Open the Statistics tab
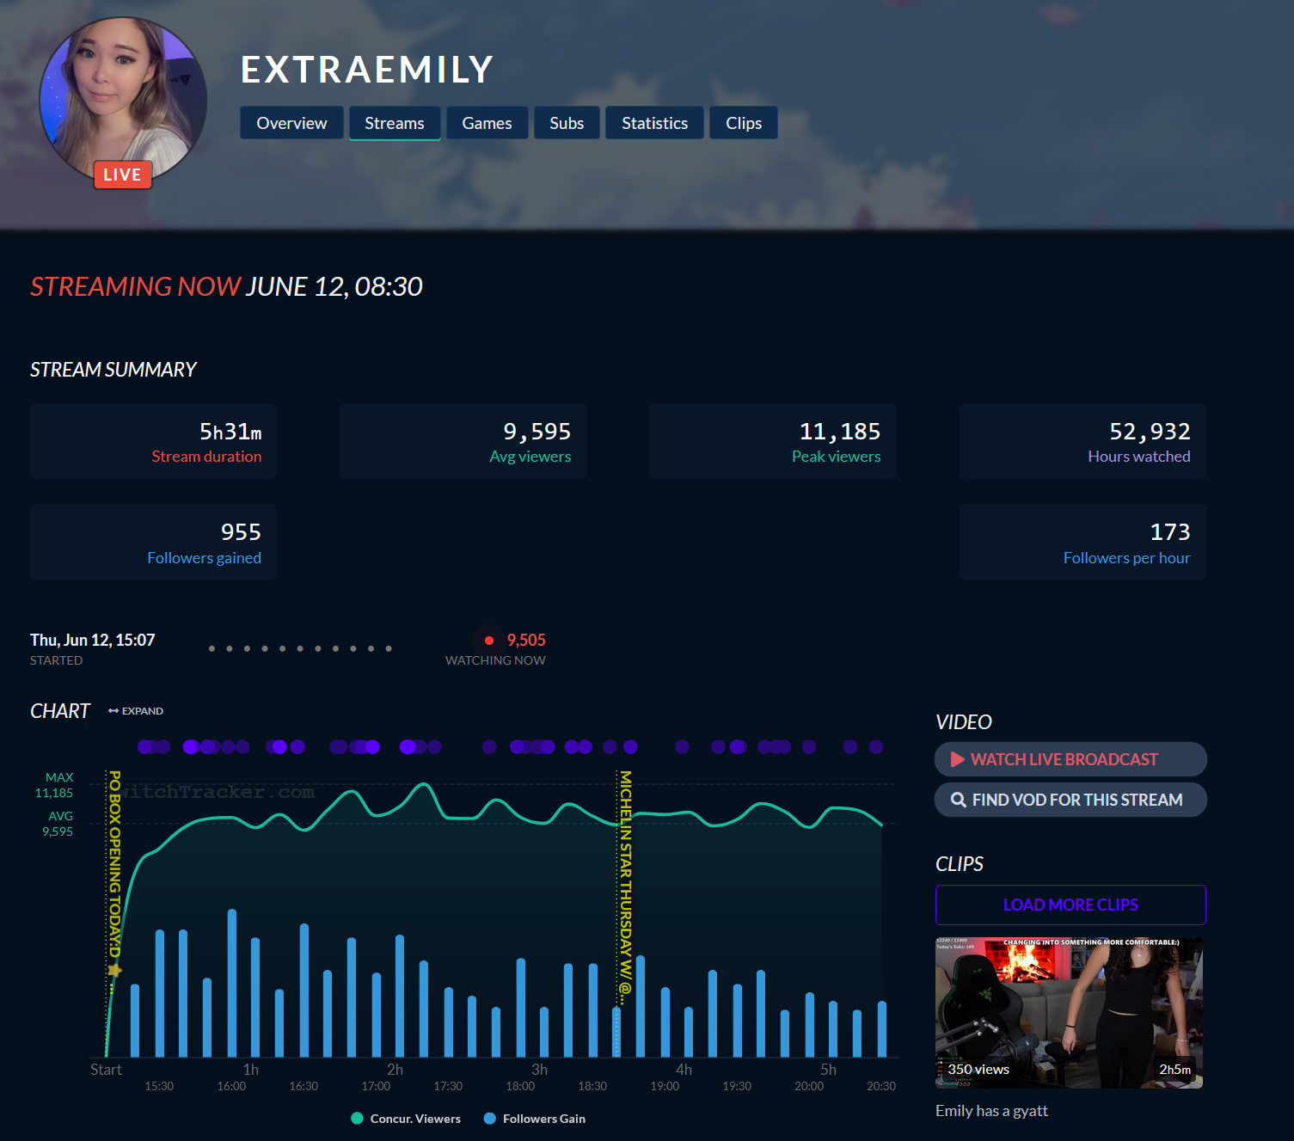1294x1141 pixels. pos(654,123)
